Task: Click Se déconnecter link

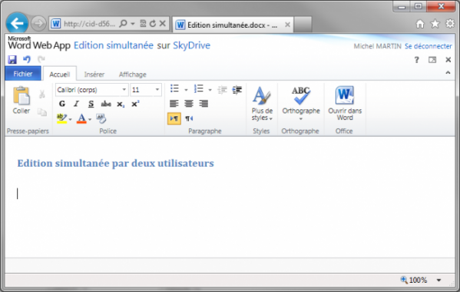Action: click(x=429, y=46)
